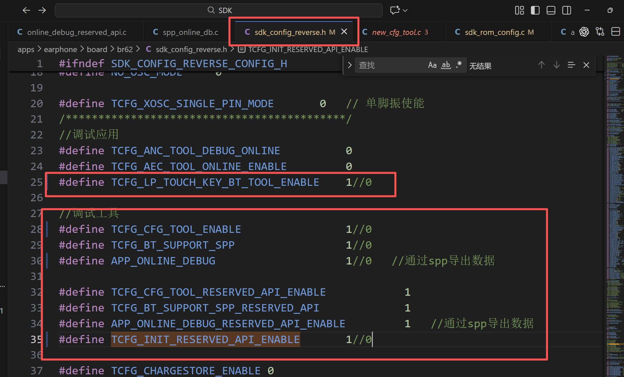Split the editor with layout icon
Image resolution: width=624 pixels, height=377 pixels.
pyautogui.click(x=616, y=32)
